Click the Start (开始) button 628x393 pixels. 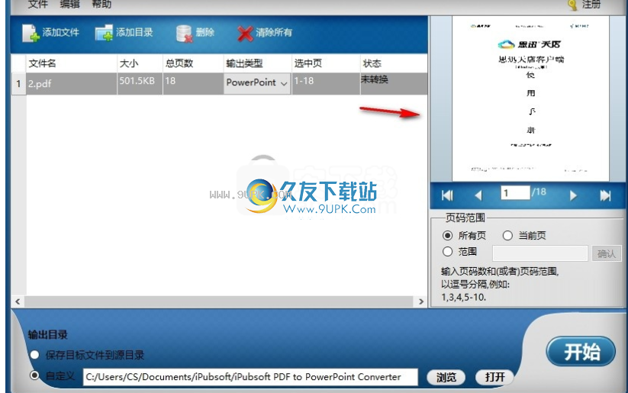click(581, 352)
